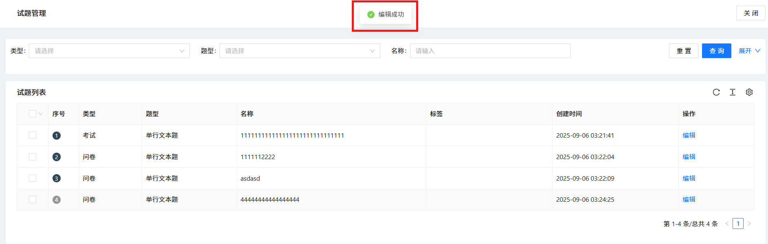768x244 pixels.
Task: Check the box for the 1111112222 row
Action: [x=33, y=157]
